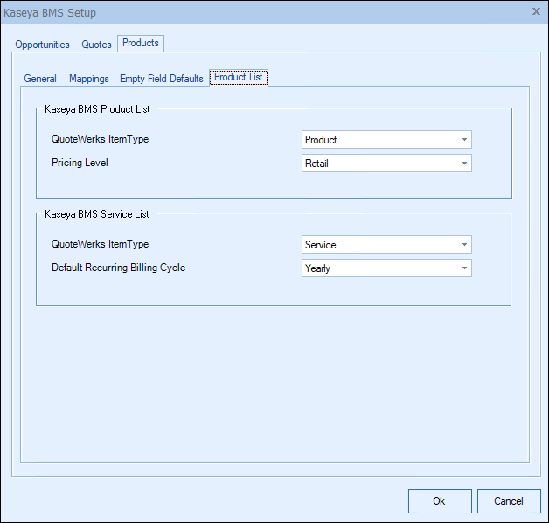Open the Mappings sub-tab
This screenshot has height=523, width=549.
(x=89, y=79)
